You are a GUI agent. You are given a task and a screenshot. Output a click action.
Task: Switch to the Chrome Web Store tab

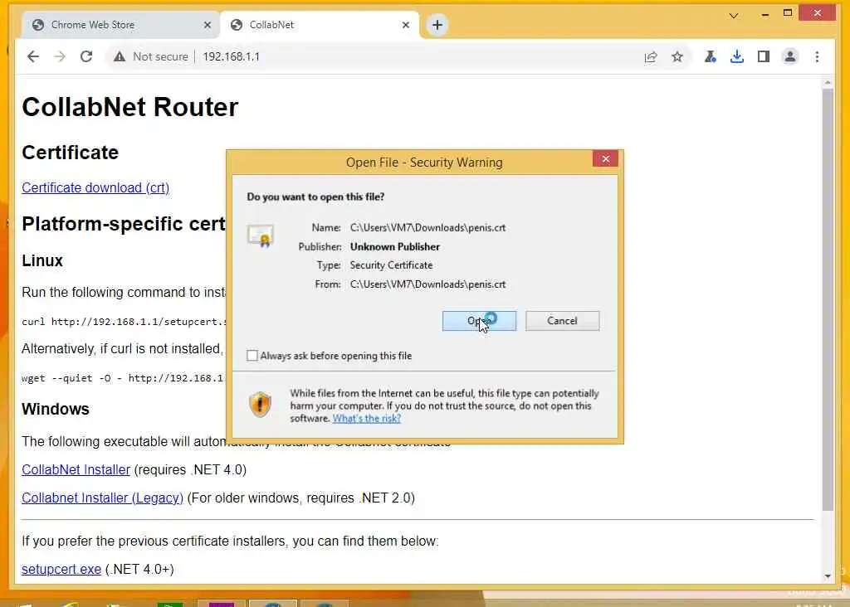click(120, 25)
